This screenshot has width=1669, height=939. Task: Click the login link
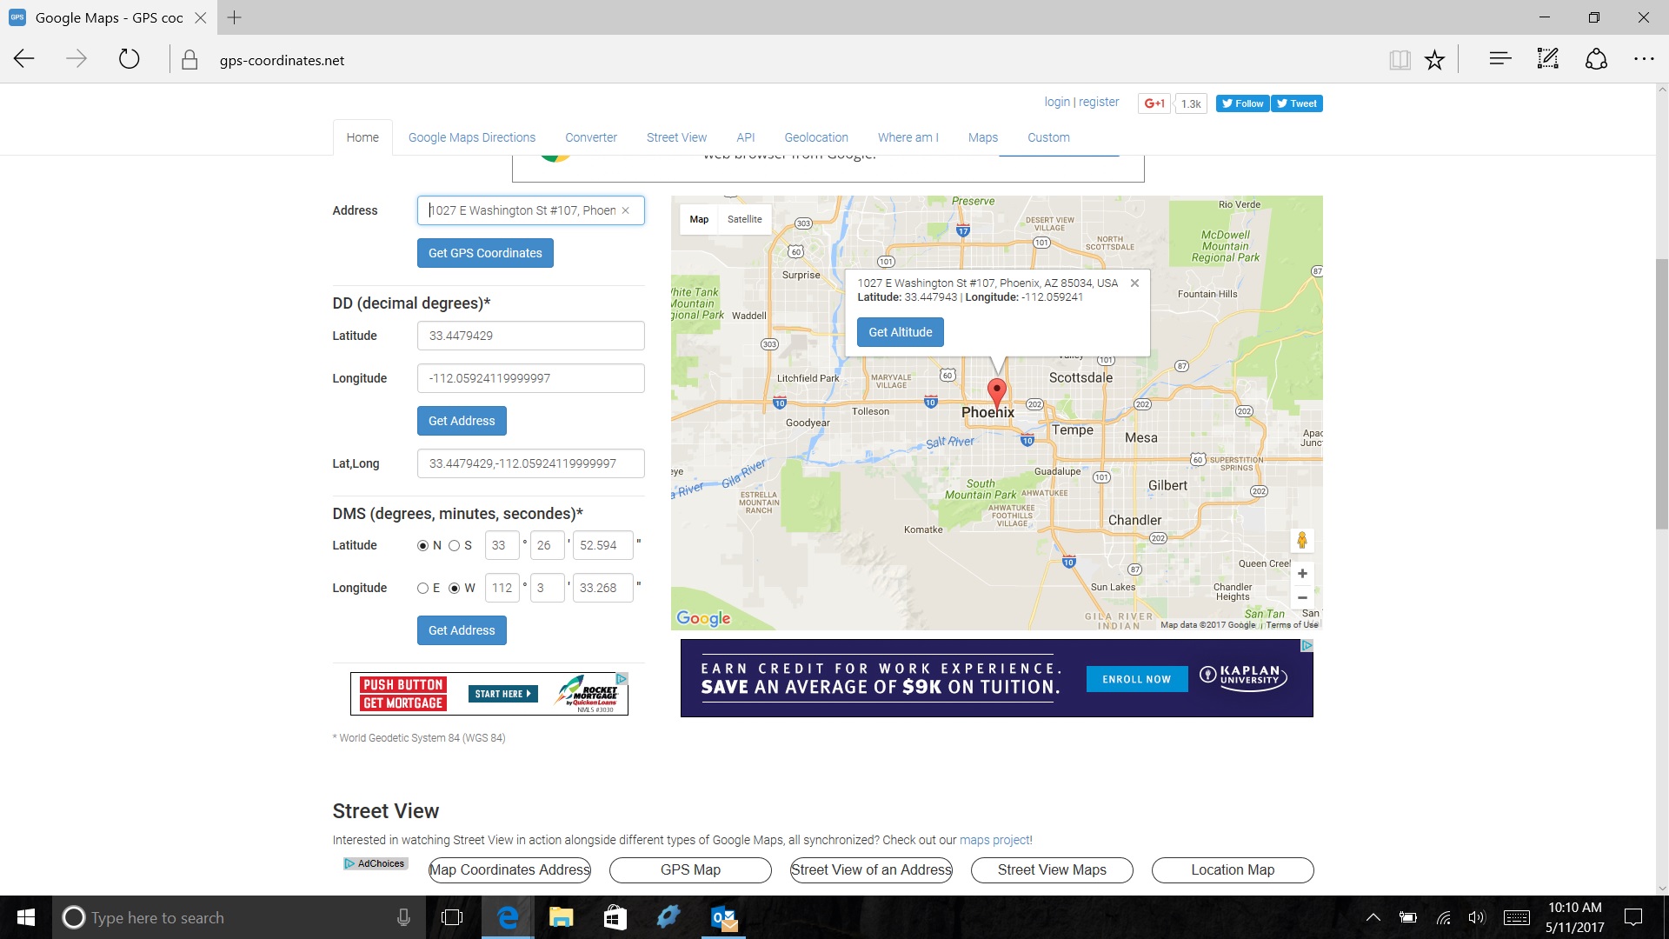[x=1057, y=102]
